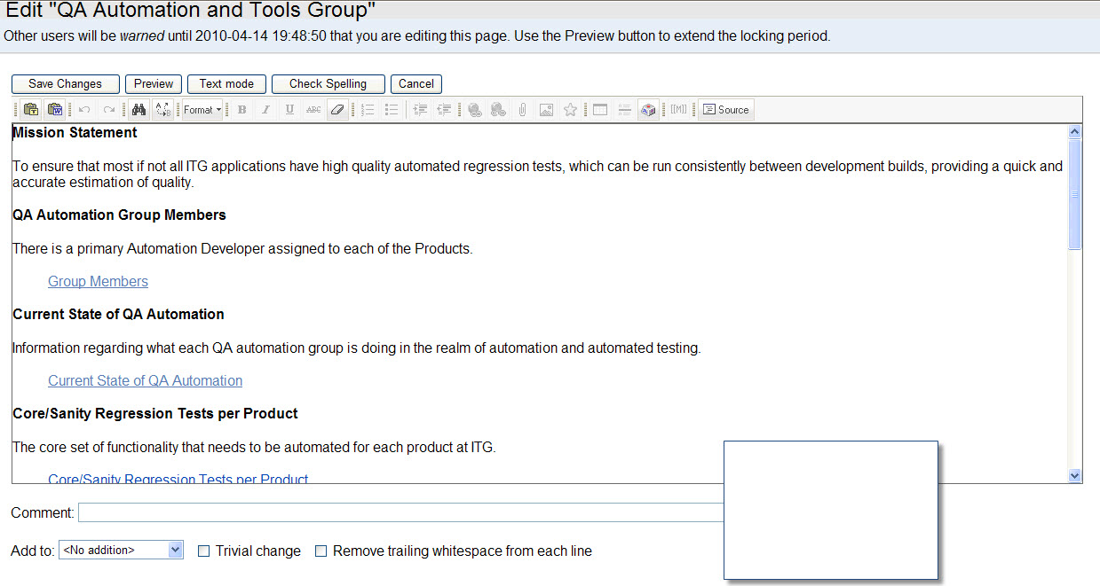Viewport: 1100px width, 586px height.
Task: Click the insert image icon
Action: pos(547,110)
